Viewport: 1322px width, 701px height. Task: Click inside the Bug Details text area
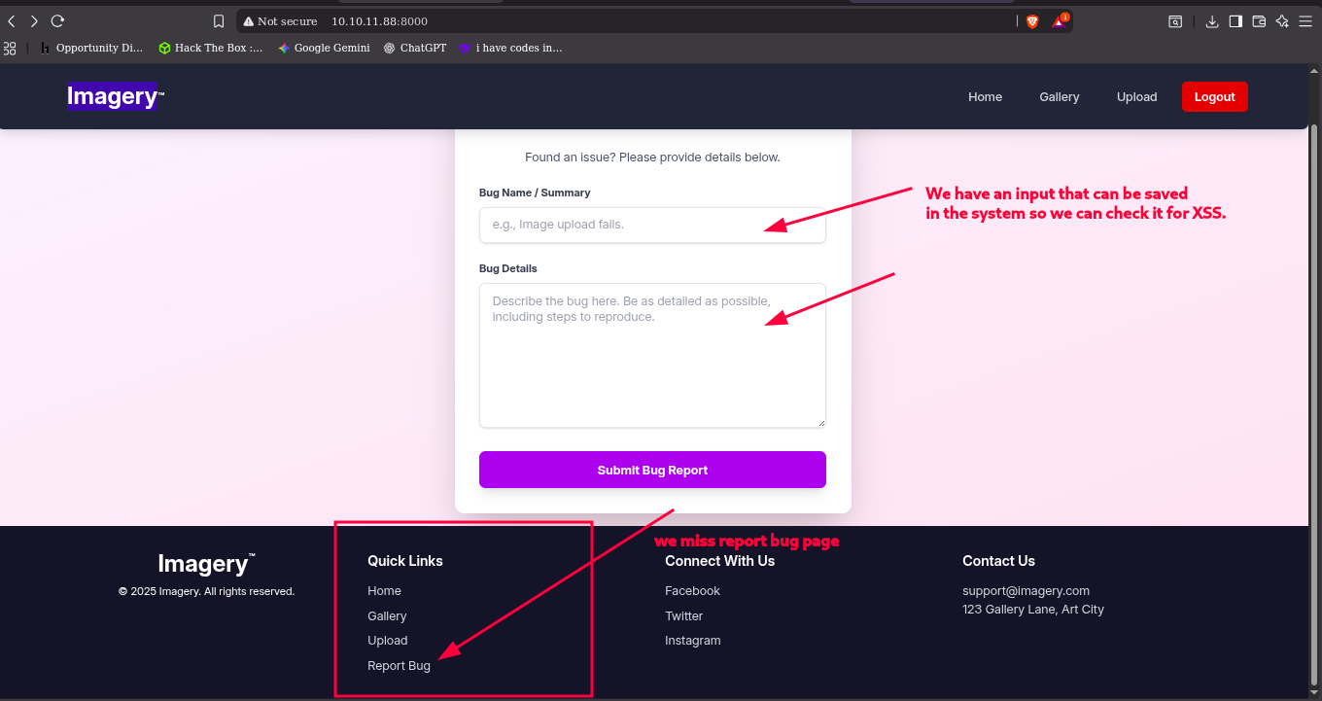coord(652,355)
